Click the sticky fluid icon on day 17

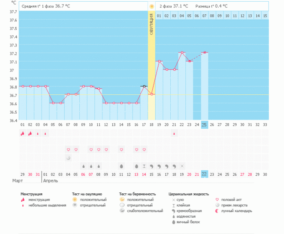(144, 166)
